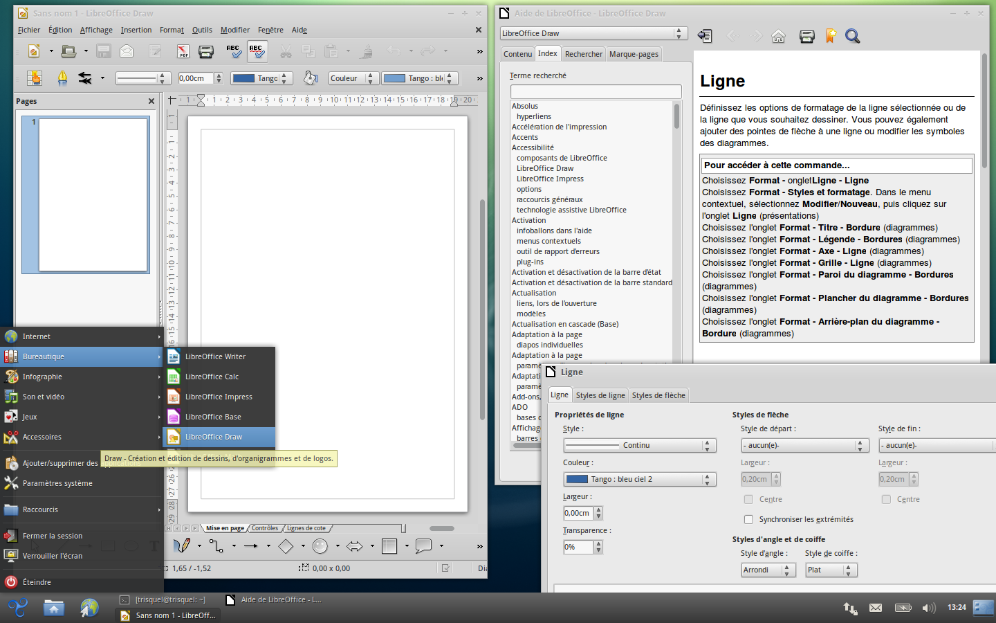Click the New document icon in Draw toolbar

[x=34, y=51]
